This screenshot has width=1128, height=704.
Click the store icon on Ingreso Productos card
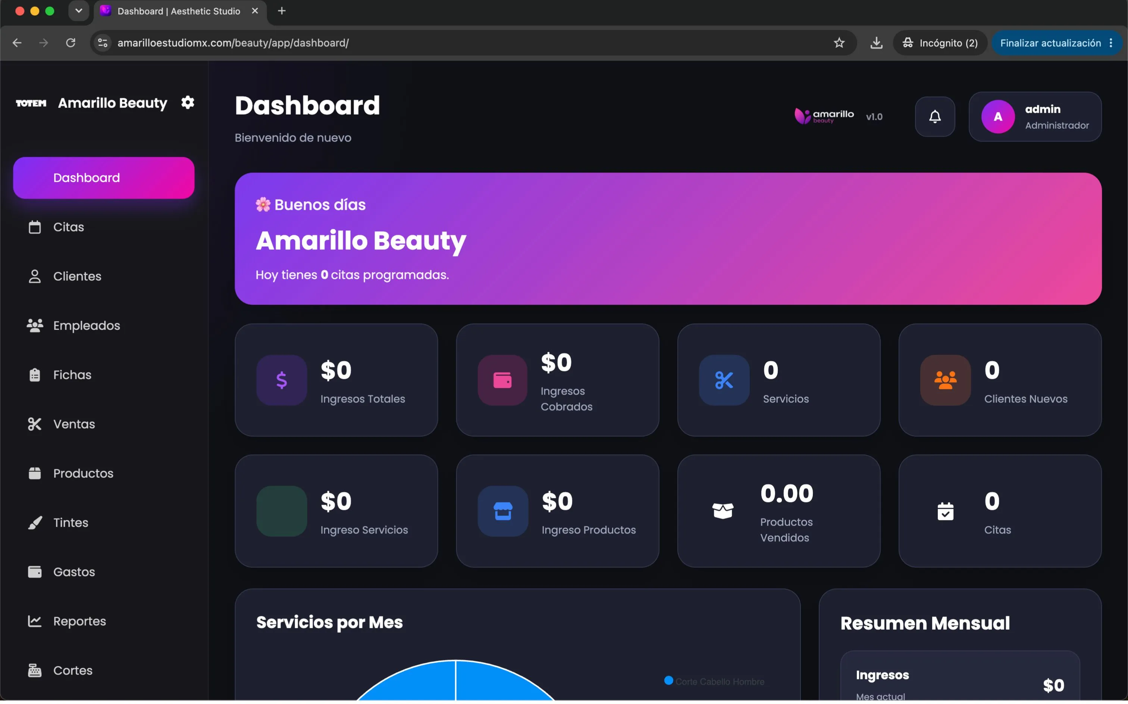(502, 511)
